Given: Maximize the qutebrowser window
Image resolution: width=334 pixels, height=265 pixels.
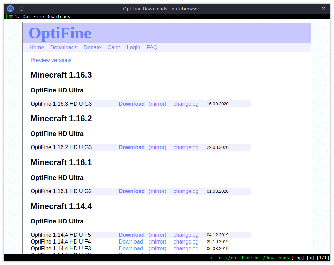Looking at the screenshot, I should click(312, 9).
